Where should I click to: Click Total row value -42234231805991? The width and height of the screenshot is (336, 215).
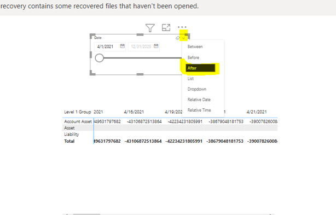tap(184, 141)
